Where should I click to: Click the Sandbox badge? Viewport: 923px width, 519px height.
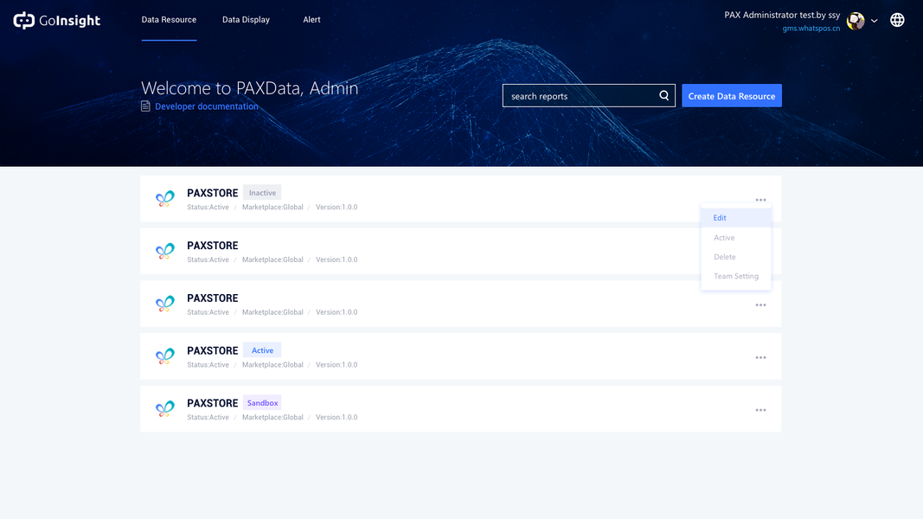[x=262, y=403]
